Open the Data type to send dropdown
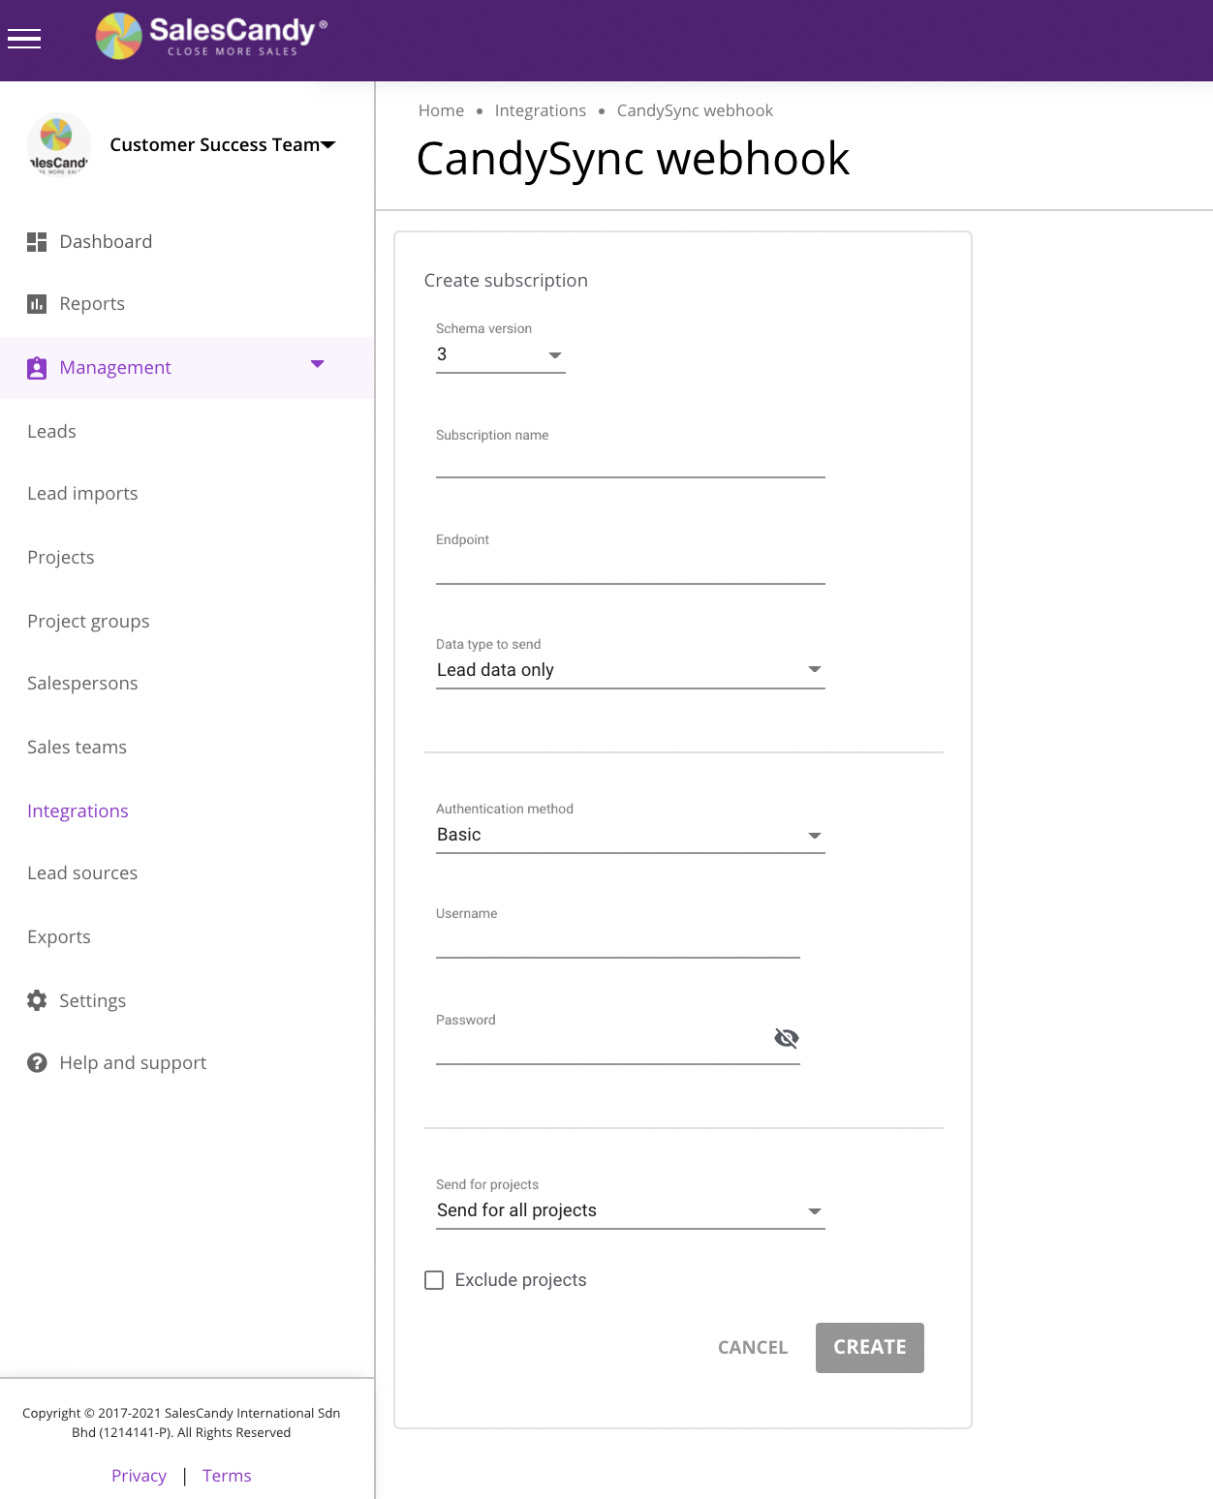 click(x=630, y=670)
